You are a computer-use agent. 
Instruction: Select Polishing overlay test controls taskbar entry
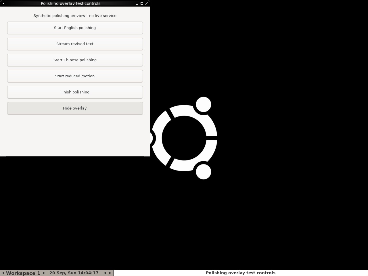[241, 273]
